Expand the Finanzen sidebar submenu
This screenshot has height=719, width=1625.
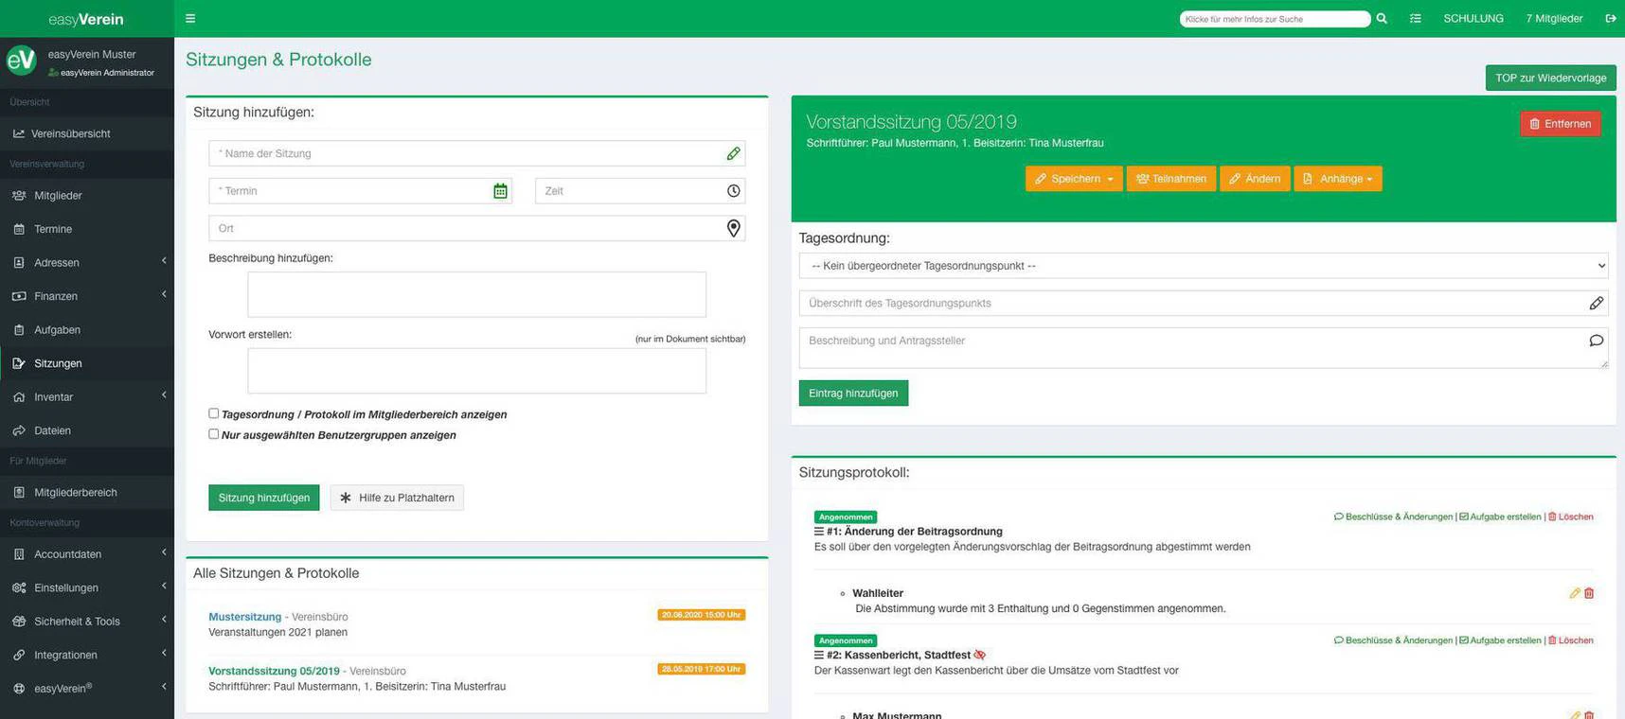click(87, 296)
